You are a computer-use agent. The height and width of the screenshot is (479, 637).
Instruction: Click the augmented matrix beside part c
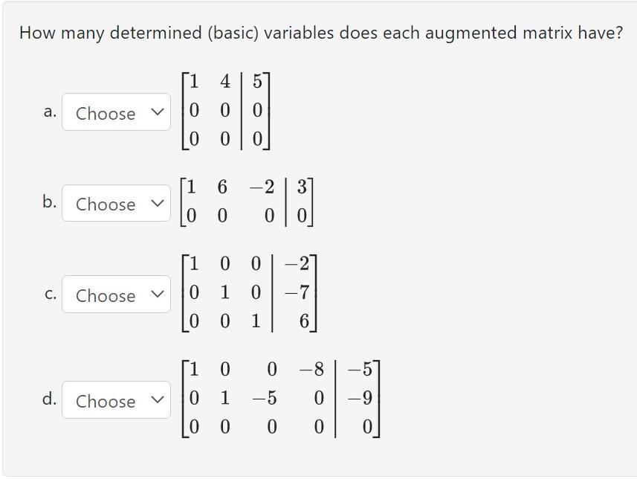pyautogui.click(x=249, y=295)
